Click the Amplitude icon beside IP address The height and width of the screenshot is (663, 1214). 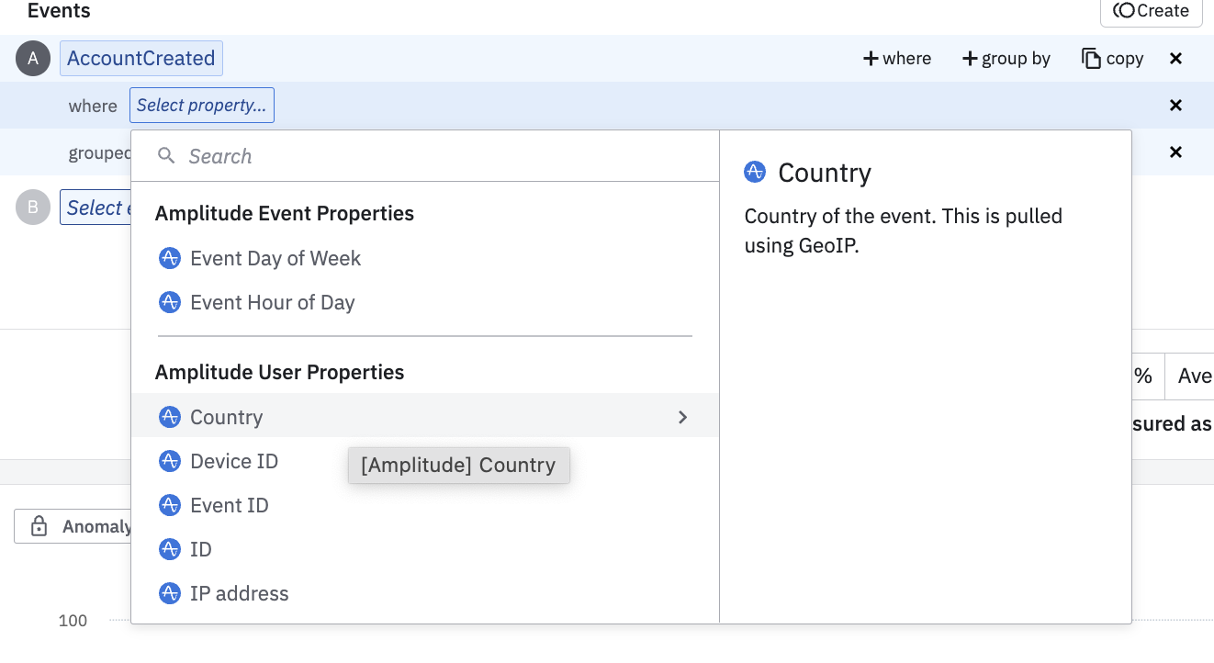click(x=169, y=593)
